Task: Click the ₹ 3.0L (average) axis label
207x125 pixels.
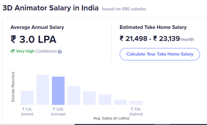Action: pos(58,111)
